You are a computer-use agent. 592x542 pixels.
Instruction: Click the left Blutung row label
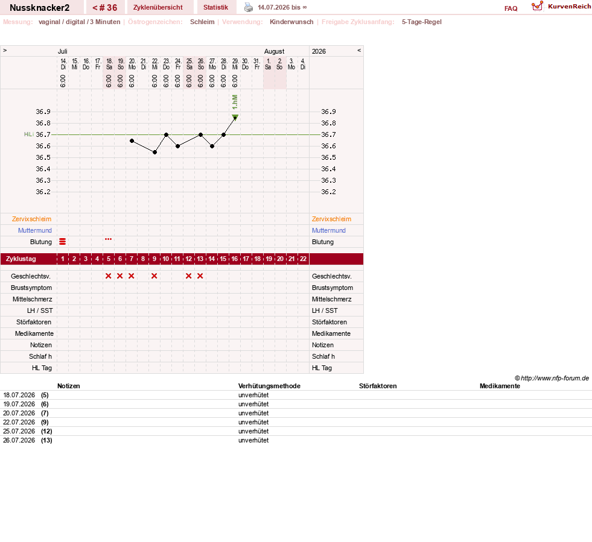pos(41,242)
